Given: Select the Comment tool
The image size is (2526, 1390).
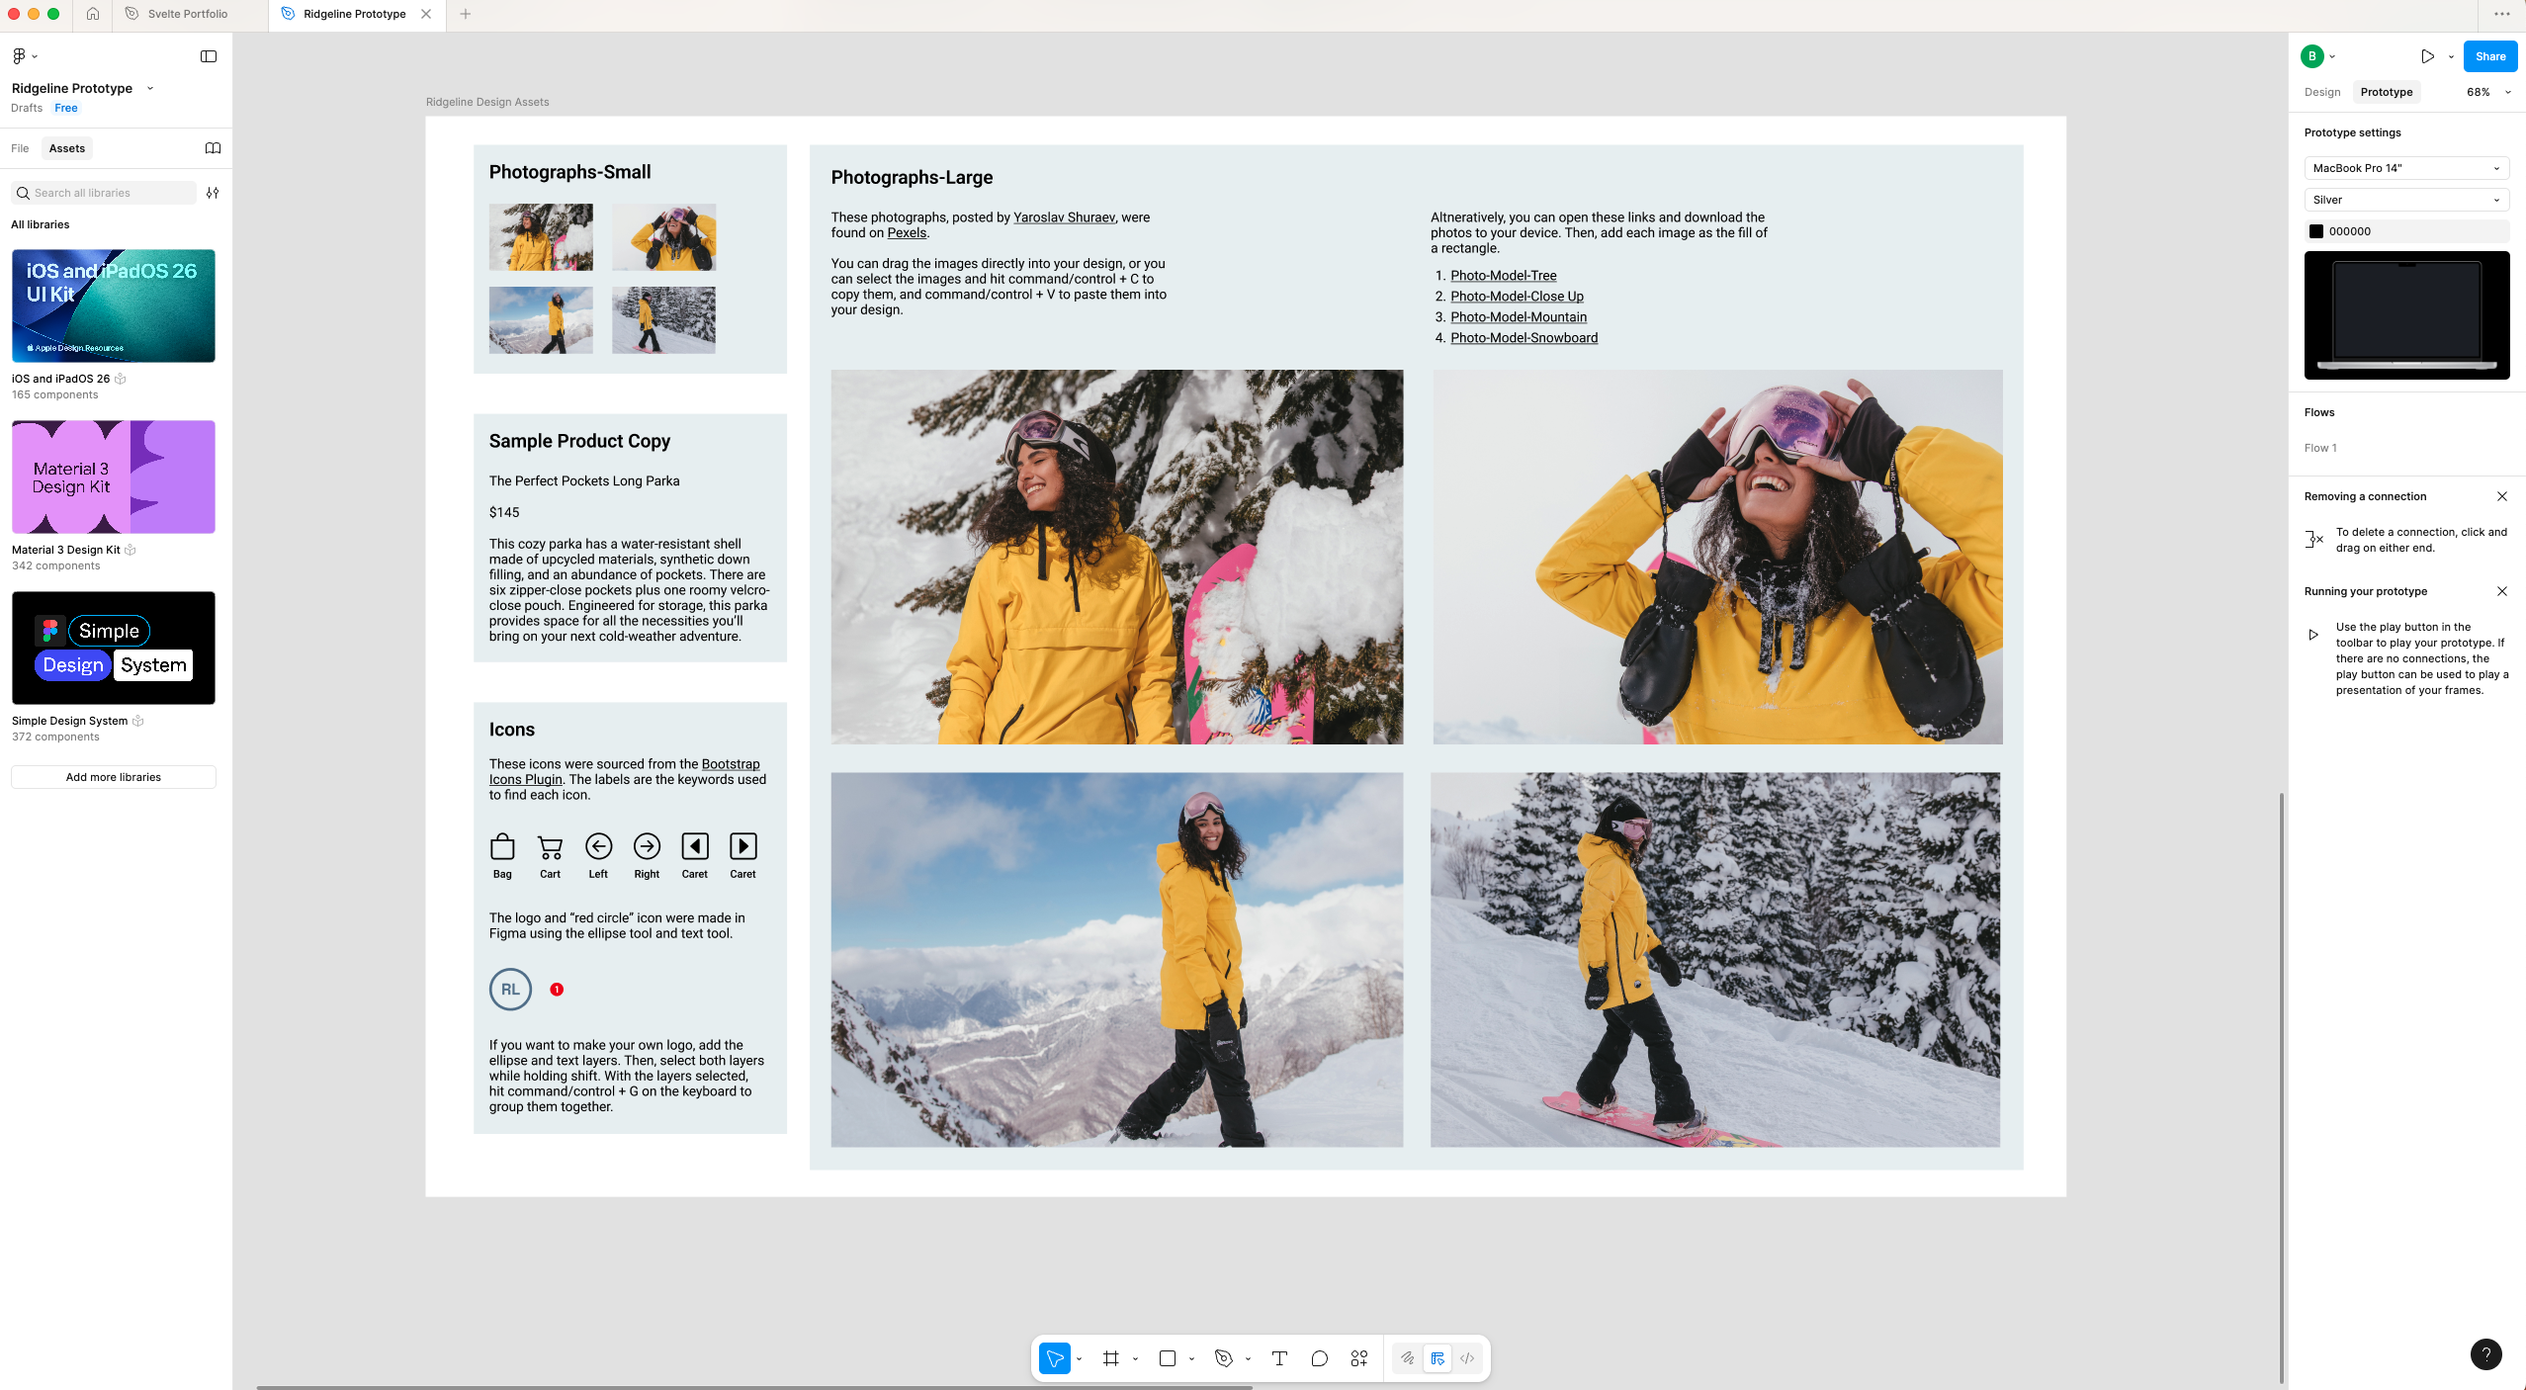Looking at the screenshot, I should [1319, 1358].
